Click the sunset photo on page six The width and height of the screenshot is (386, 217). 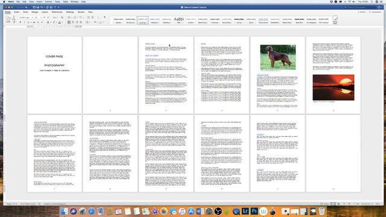click(334, 87)
